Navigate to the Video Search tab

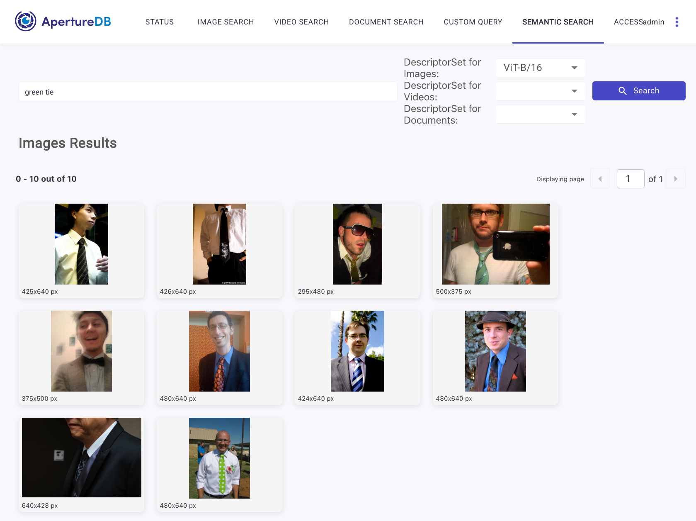[301, 22]
